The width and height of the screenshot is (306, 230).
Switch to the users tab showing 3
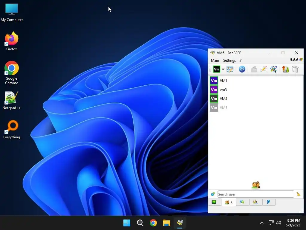click(229, 202)
